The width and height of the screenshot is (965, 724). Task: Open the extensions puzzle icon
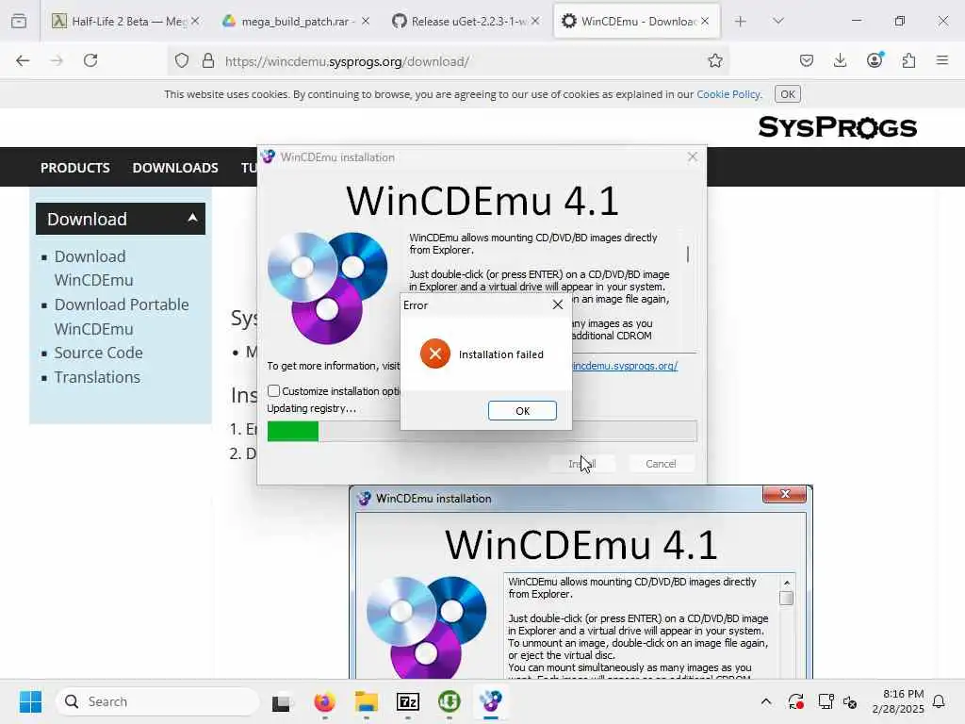pos(908,60)
